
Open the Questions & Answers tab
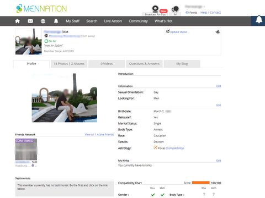pos(144,64)
